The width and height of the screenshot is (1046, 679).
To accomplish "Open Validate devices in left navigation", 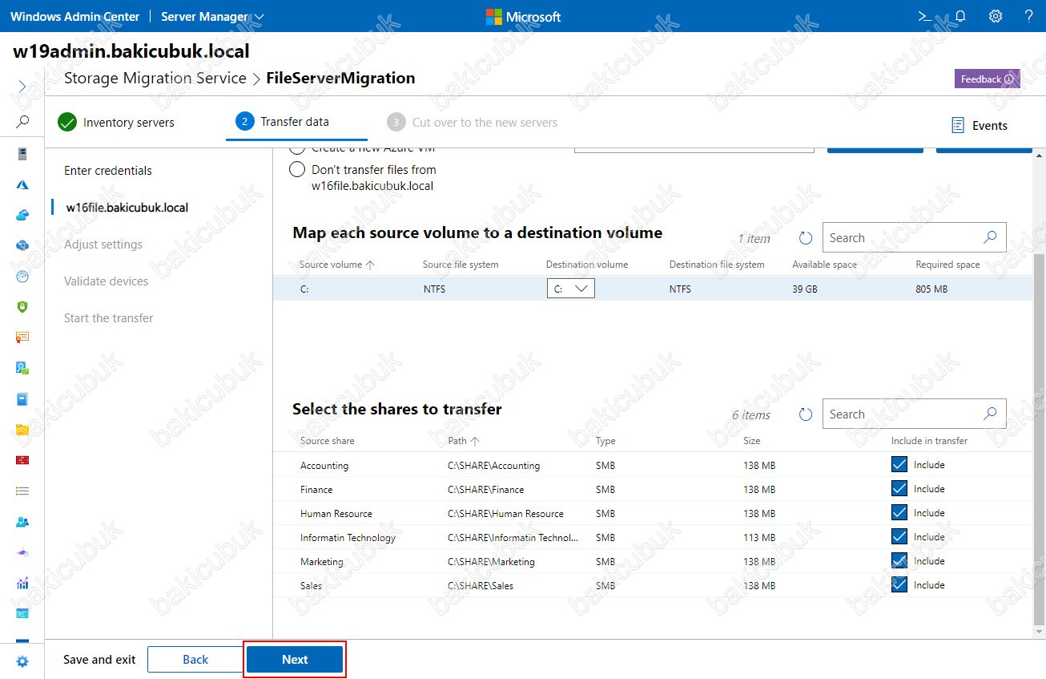I will 107,281.
